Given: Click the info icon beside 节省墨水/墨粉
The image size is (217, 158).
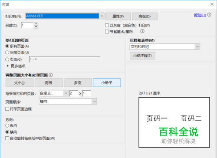Looking at the screenshot, I should click(x=142, y=31).
